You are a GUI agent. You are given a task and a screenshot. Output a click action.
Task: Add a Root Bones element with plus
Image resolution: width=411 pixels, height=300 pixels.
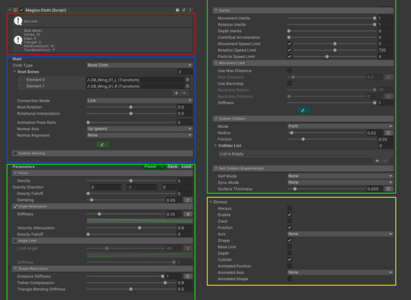177,93
